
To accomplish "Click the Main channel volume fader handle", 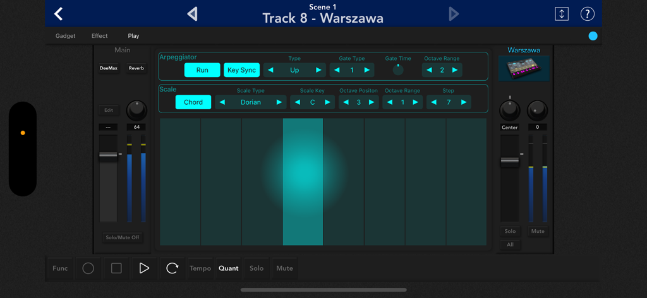I will 108,155.
